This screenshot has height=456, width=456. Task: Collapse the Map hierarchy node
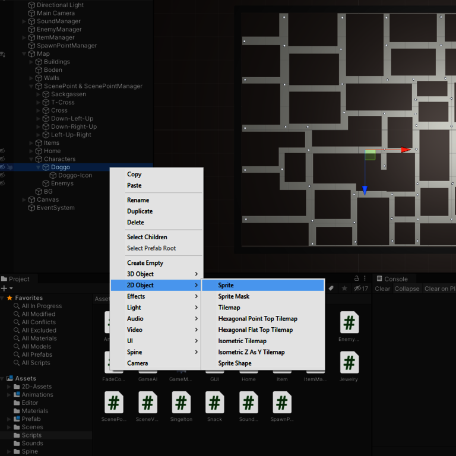coord(24,53)
